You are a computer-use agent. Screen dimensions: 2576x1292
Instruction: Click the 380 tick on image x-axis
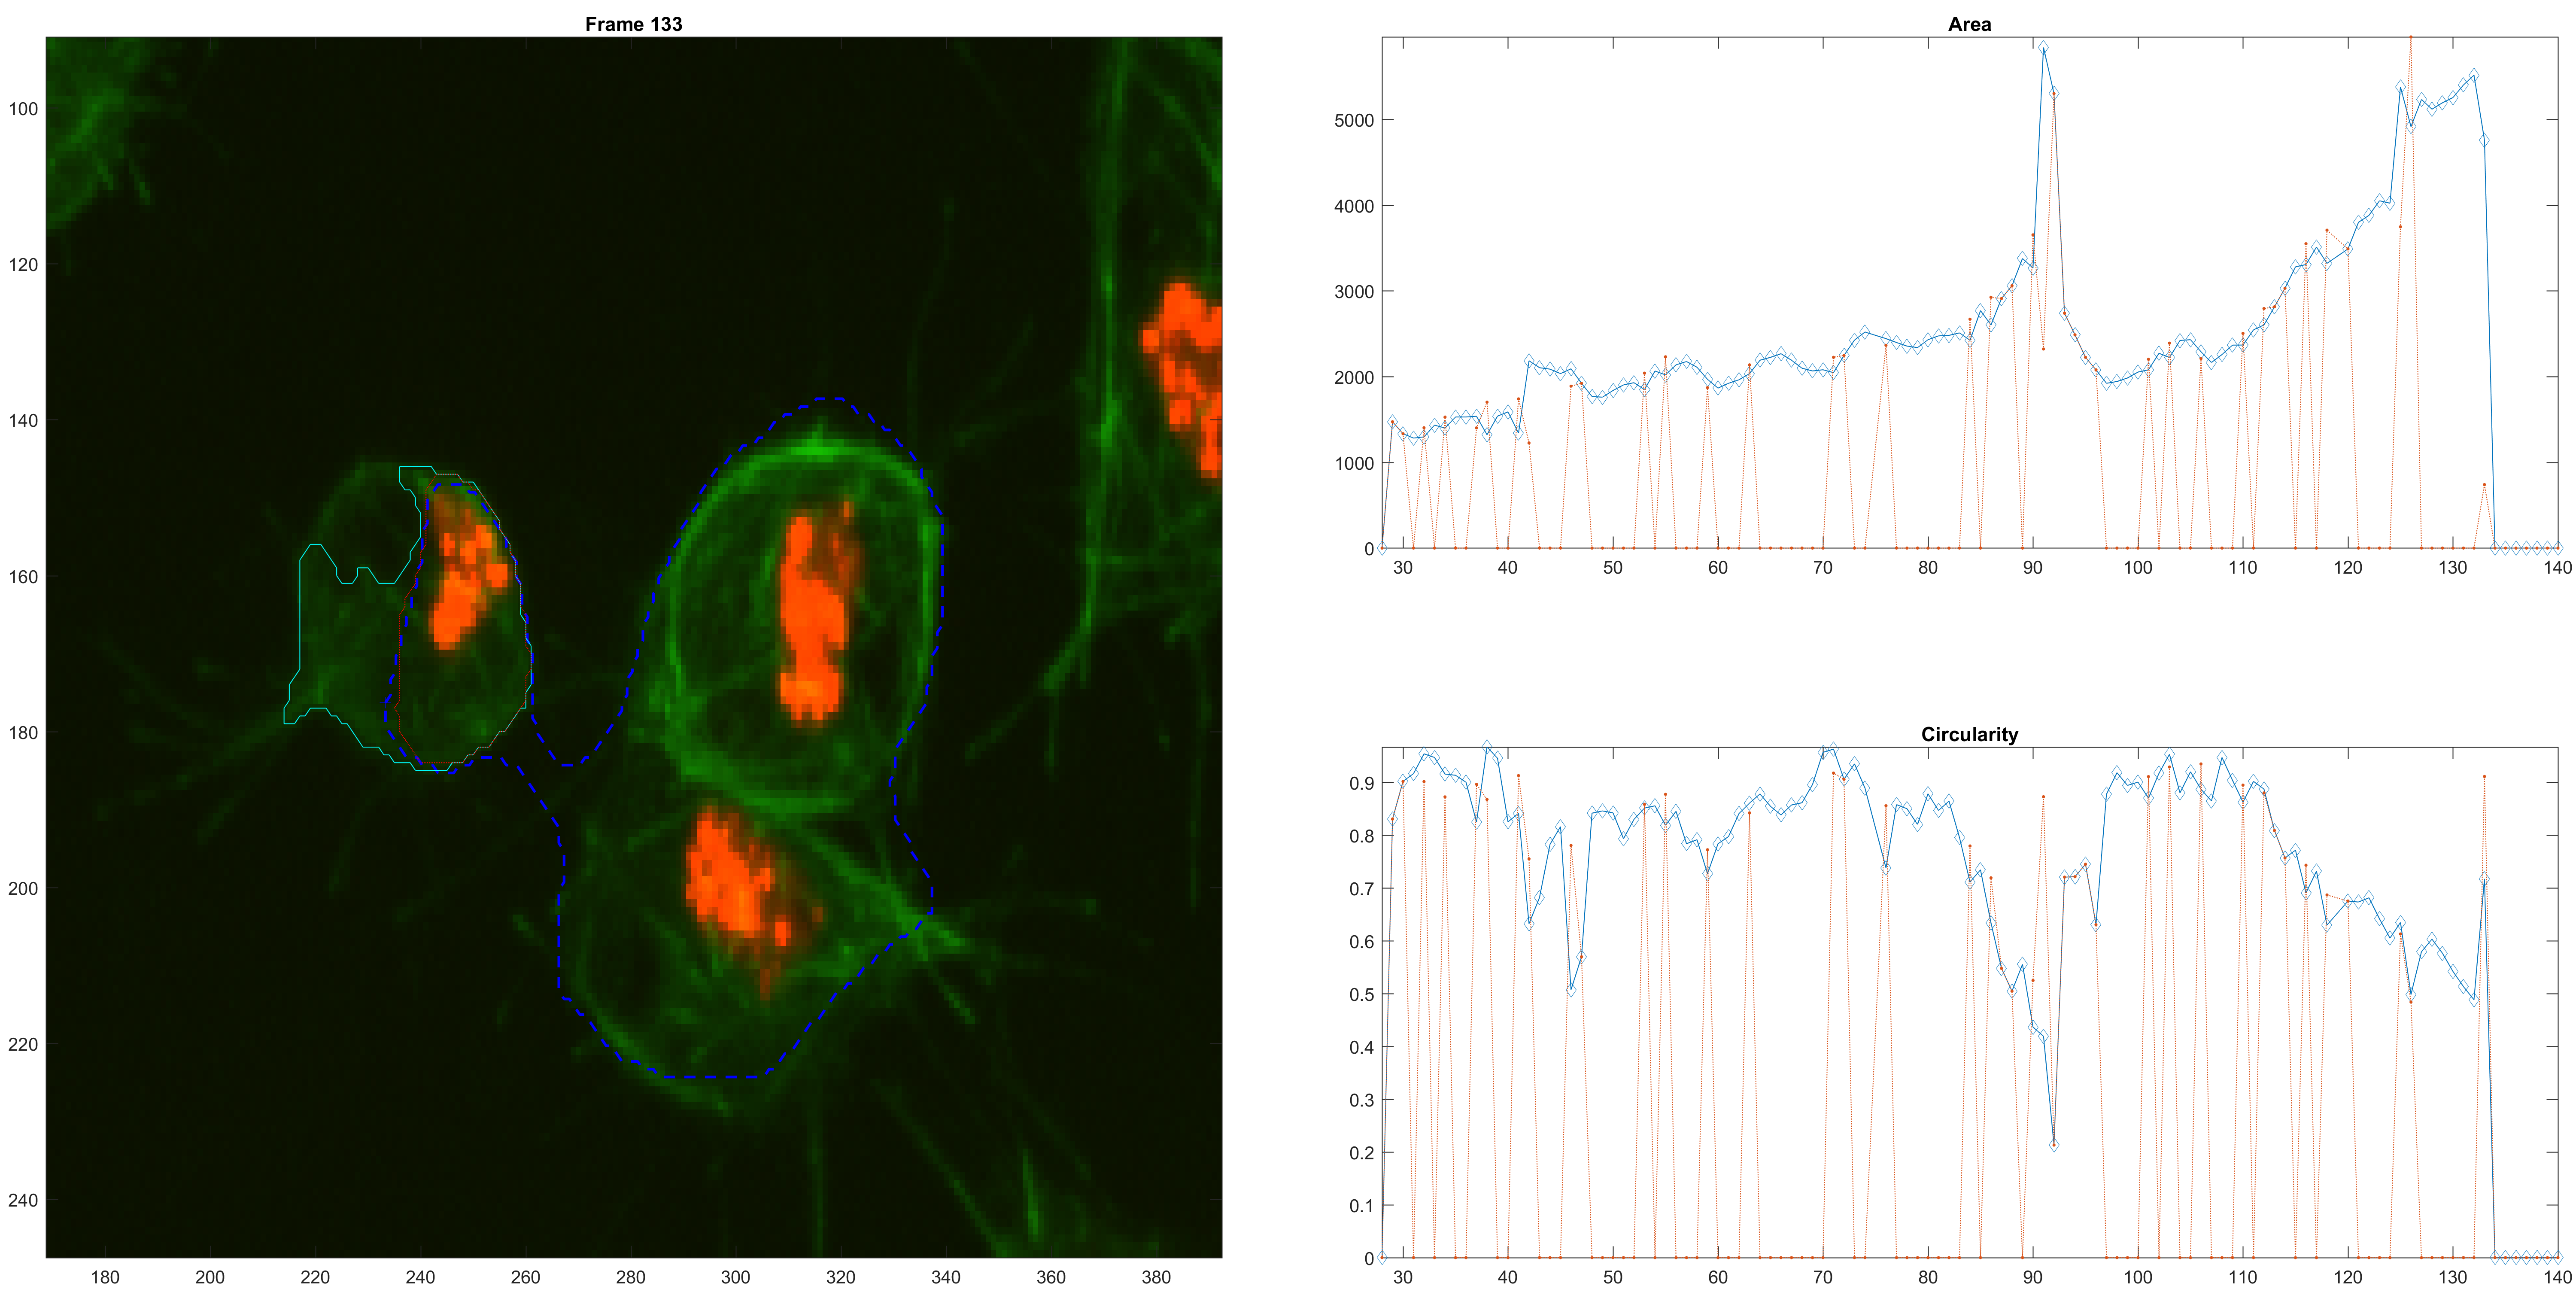click(1156, 1277)
